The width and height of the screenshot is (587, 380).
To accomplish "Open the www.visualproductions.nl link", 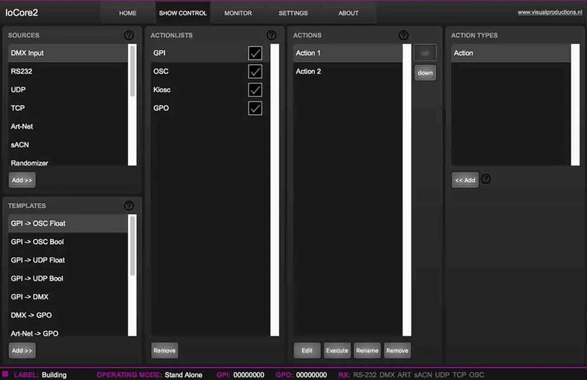I will (549, 13).
